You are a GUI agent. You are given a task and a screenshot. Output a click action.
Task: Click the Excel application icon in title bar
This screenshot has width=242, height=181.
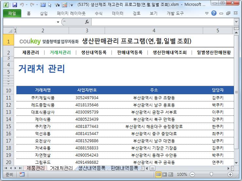coord(6,5)
